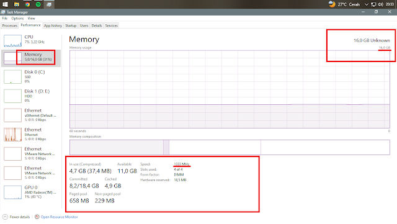The width and height of the screenshot is (397, 224).
Task: Click the Fewer details label
Action: coord(20,217)
